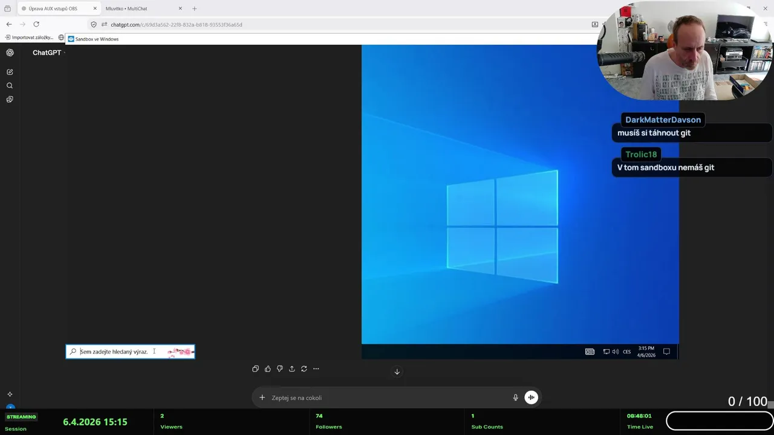Click the 0 / 100 counter
This screenshot has width=774, height=435.
[747, 401]
